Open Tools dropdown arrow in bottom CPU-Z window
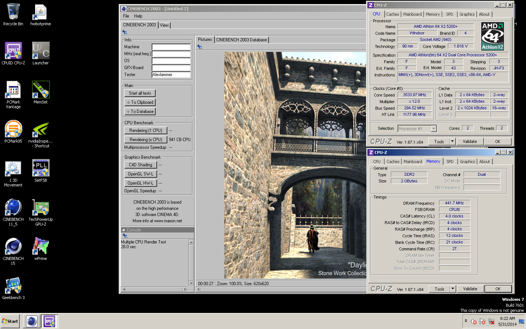The height and width of the screenshot is (329, 526). point(453,289)
